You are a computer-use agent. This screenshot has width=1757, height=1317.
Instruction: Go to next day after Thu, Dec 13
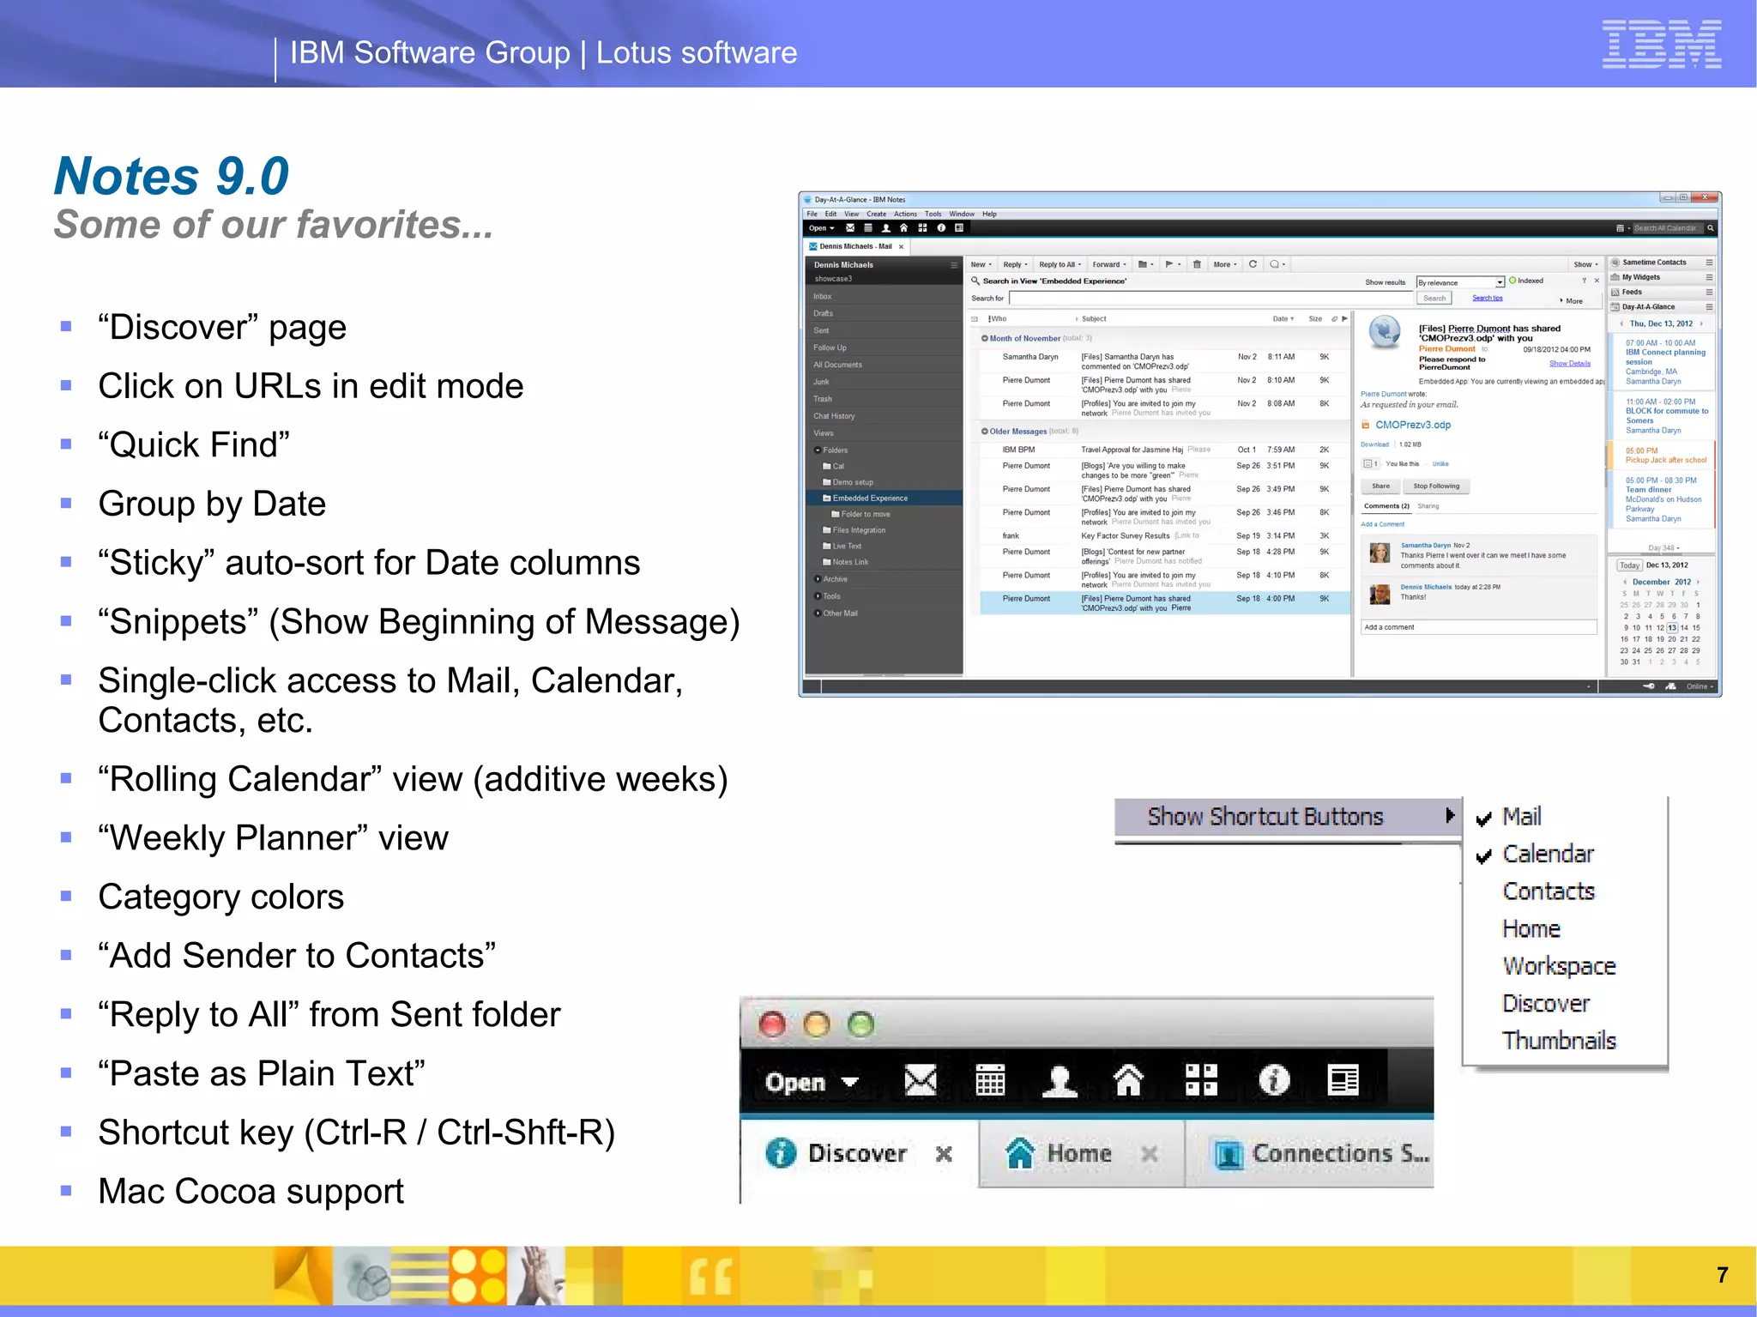pos(1701,324)
